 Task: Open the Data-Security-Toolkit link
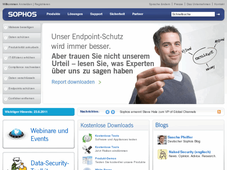click(50, 165)
